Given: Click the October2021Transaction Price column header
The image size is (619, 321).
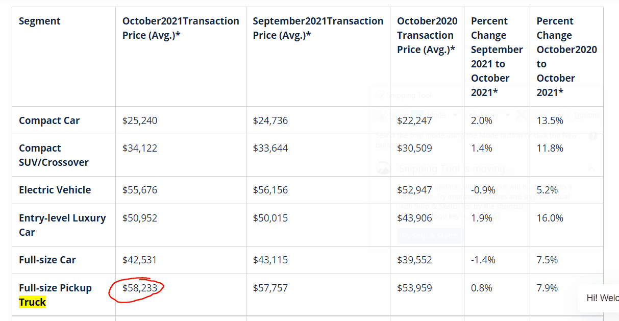Looking at the screenshot, I should [181, 28].
